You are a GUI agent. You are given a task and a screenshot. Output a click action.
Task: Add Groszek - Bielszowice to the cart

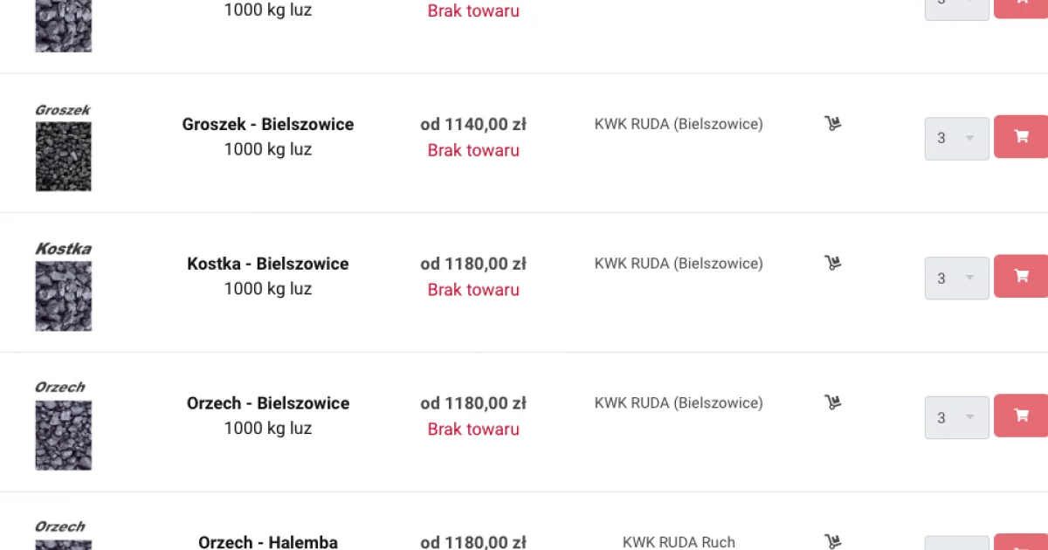[1021, 137]
